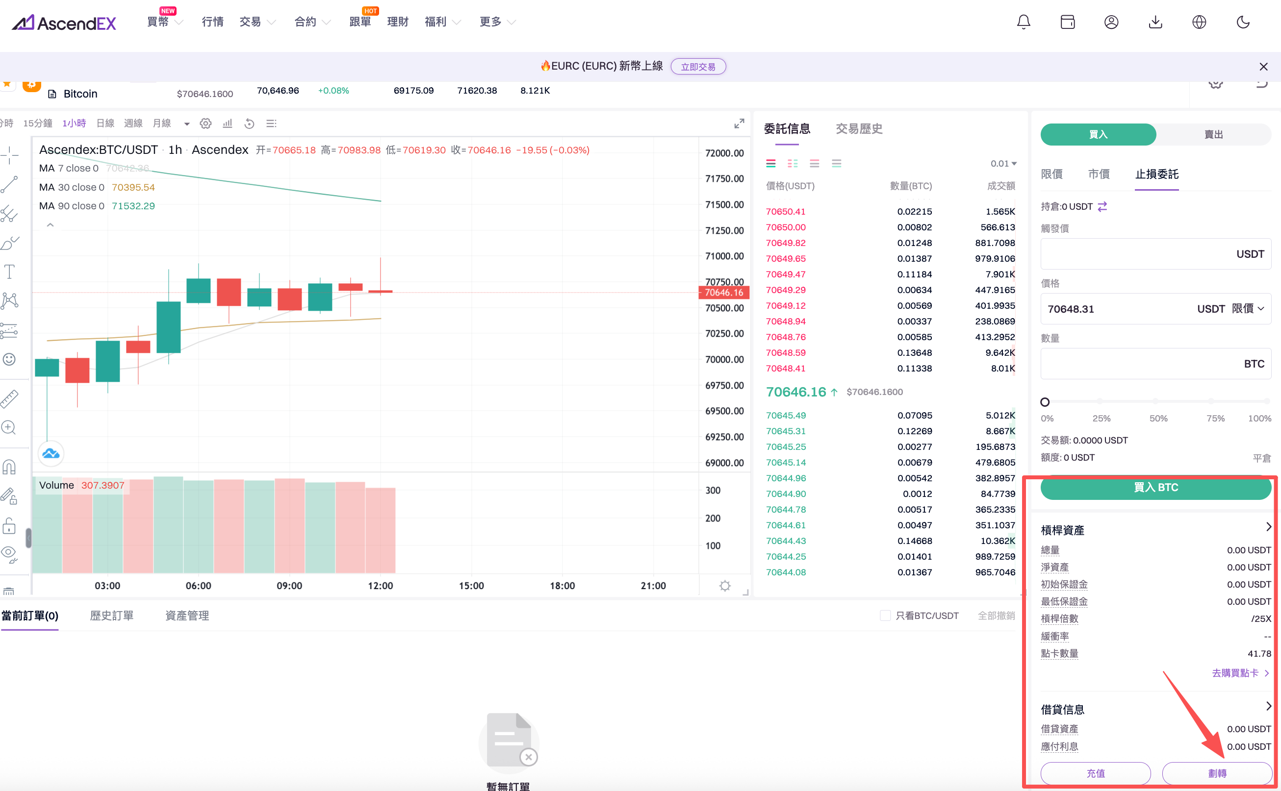The height and width of the screenshot is (791, 1281).
Task: Toggle dark mode moon icon
Action: coord(1243,22)
